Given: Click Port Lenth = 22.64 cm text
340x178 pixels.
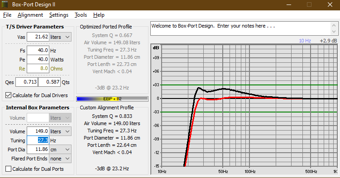Looking at the screenshot, I should pos(112,145).
